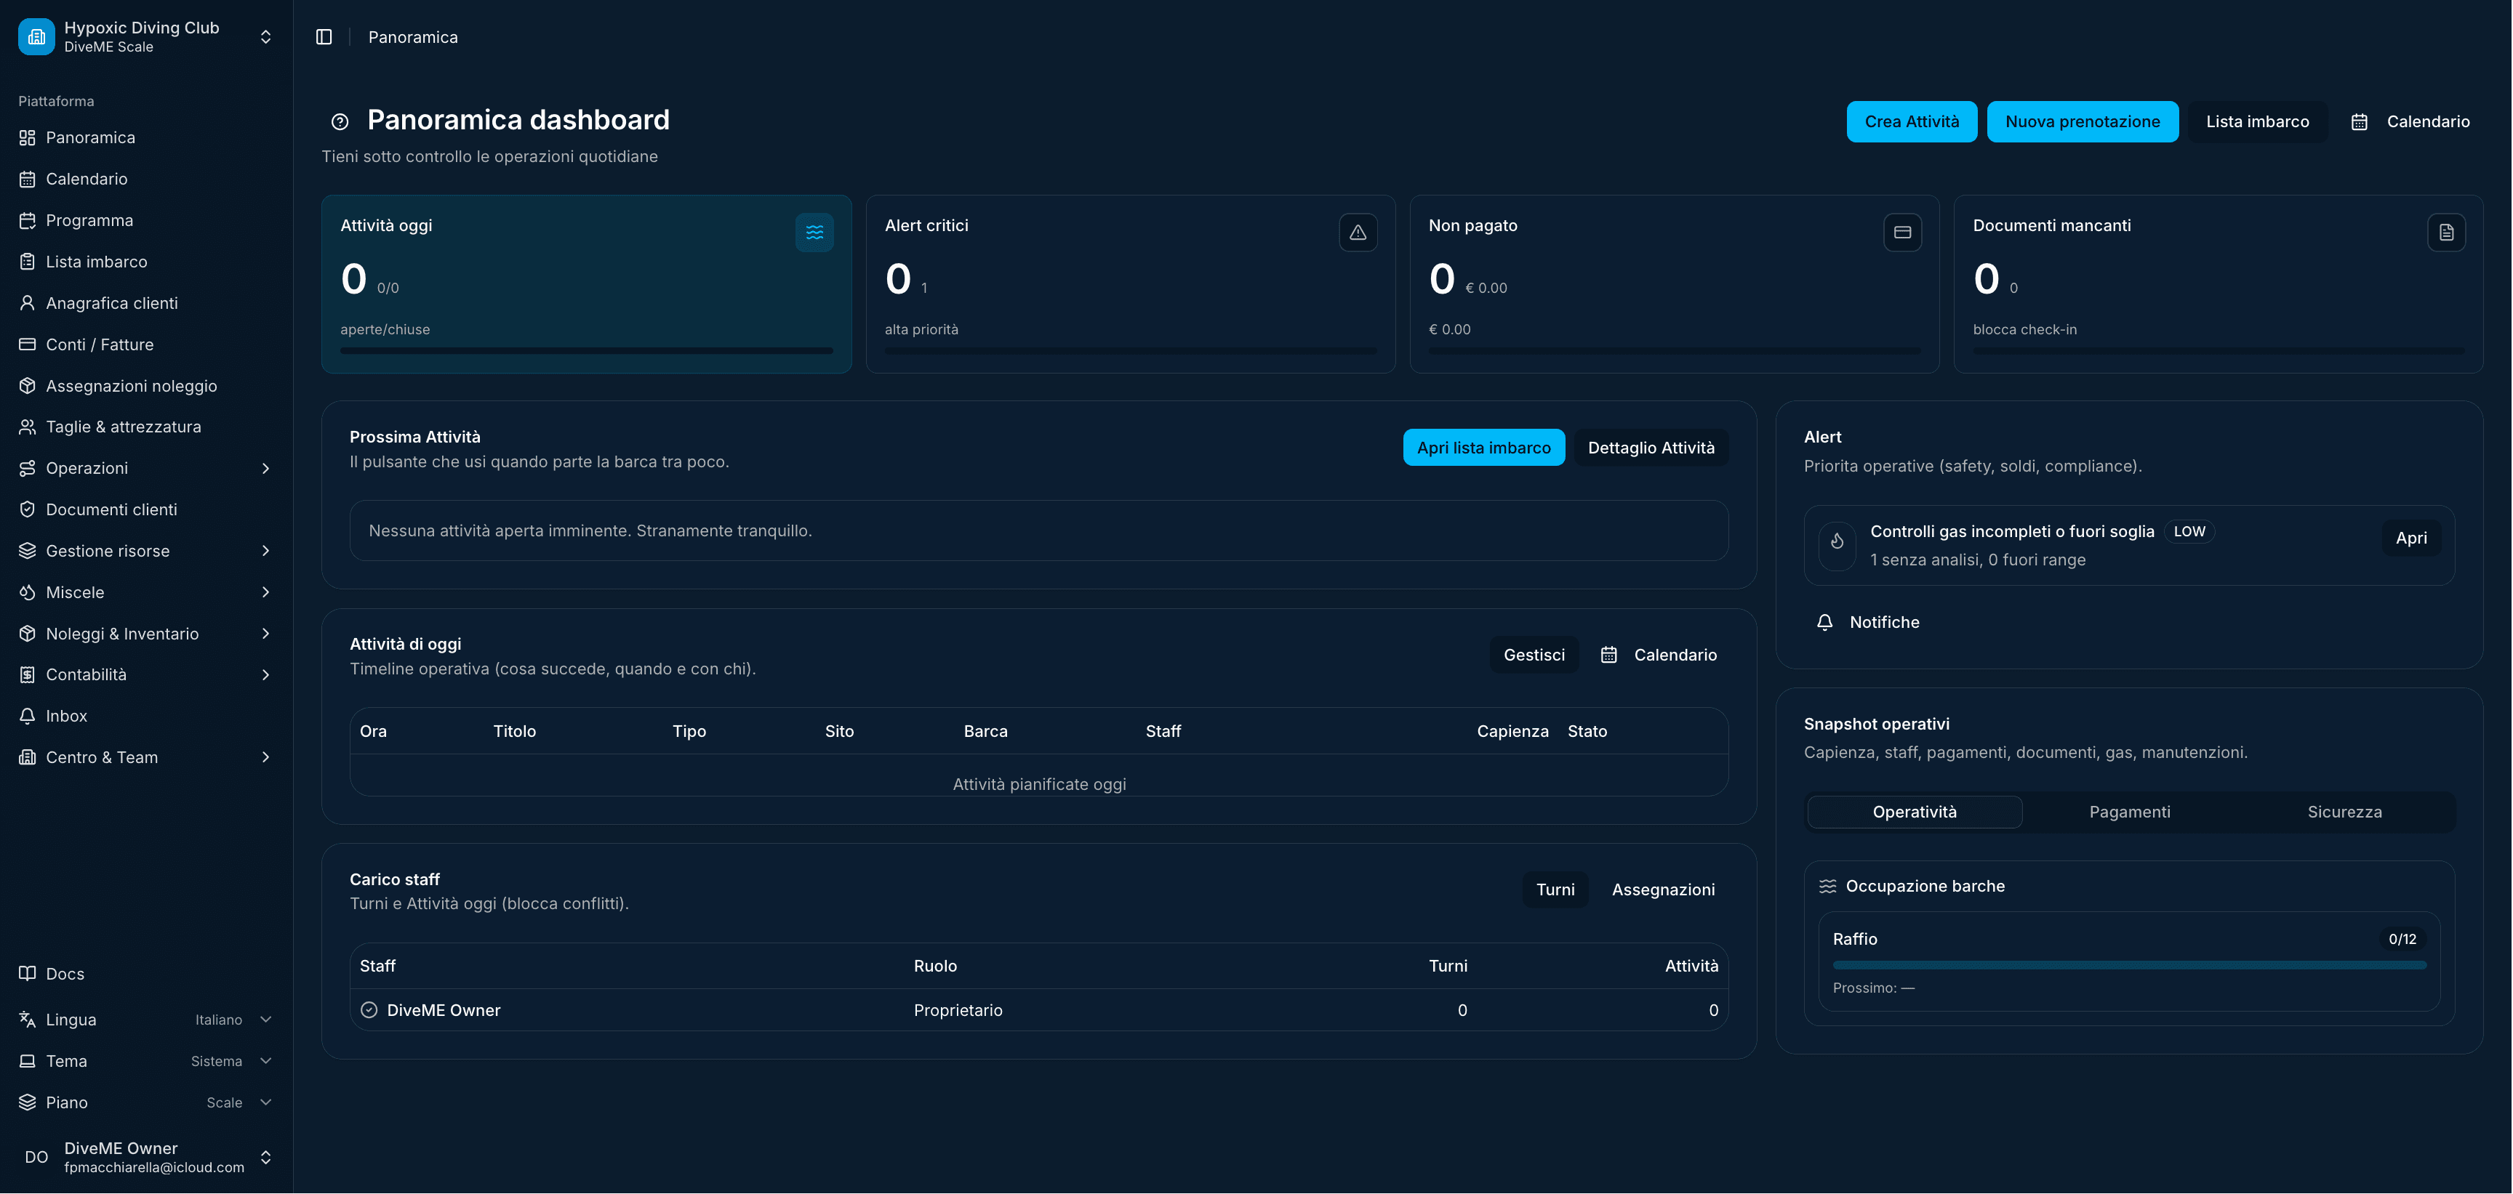Select the Assegnazioni tab in Carico staff
Viewport: 2513px width, 1194px height.
pyautogui.click(x=1663, y=890)
